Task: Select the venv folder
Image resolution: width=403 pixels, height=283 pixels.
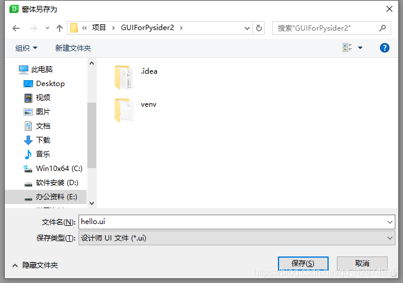Action: 135,110
